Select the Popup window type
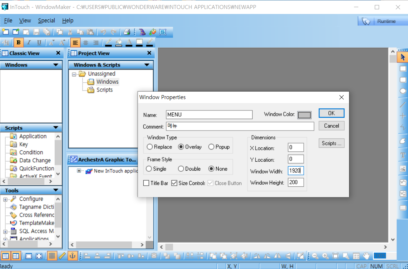This screenshot has width=408, height=269. [211, 147]
